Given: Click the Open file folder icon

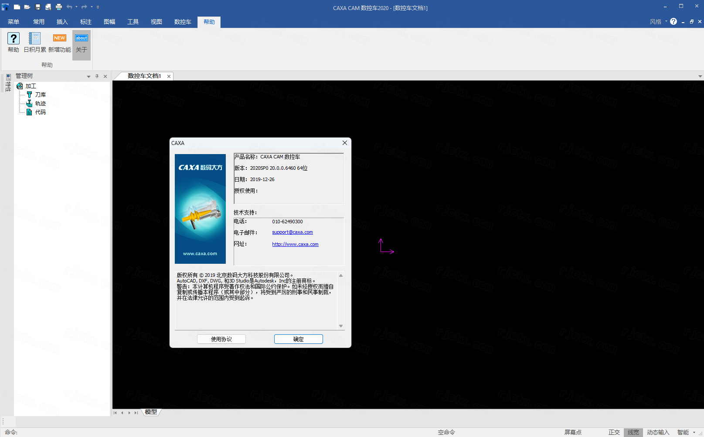Looking at the screenshot, I should 27,7.
